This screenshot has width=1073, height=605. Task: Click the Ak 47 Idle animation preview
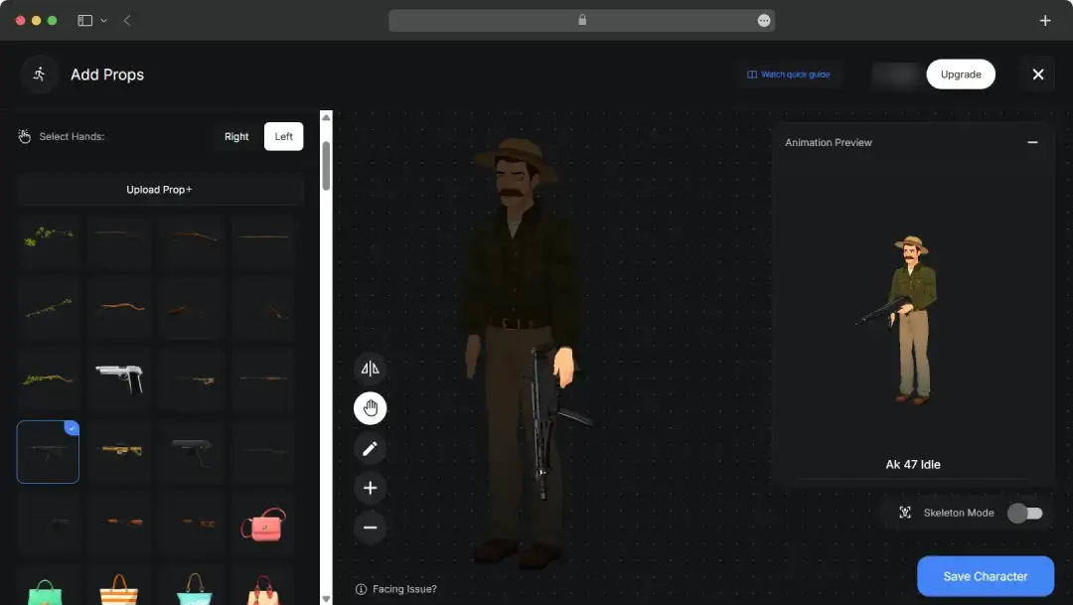pos(912,322)
